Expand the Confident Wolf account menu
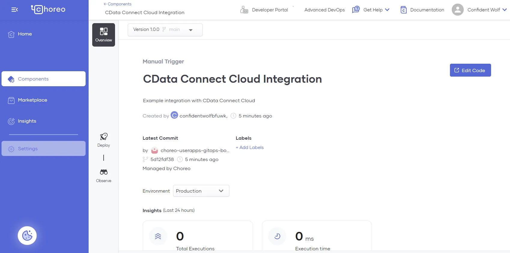 487,10
